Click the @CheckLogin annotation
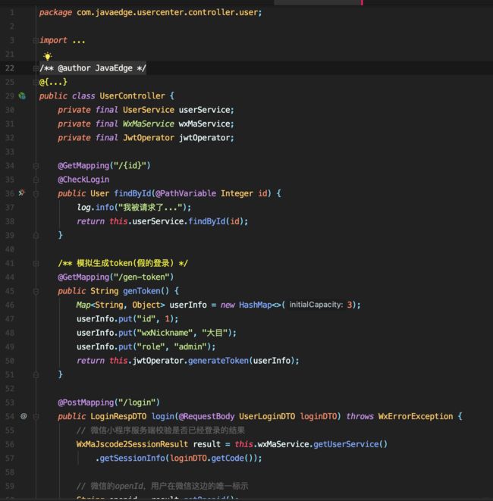The width and height of the screenshot is (493, 501). (83, 180)
